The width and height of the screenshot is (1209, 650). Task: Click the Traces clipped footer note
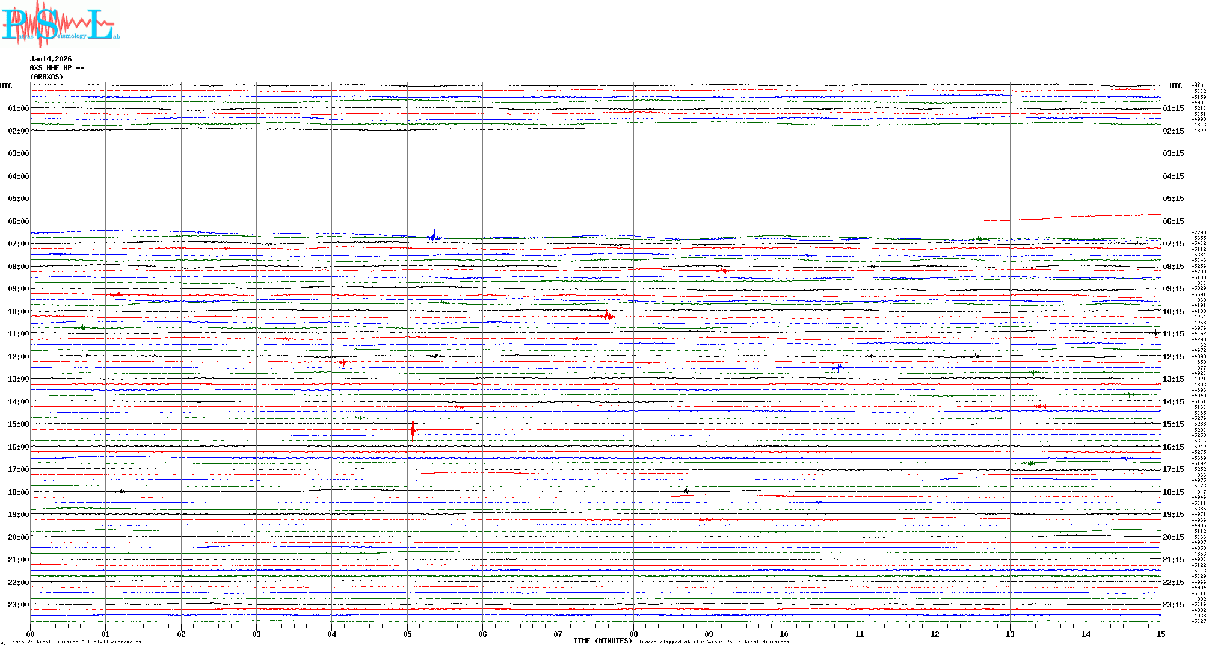713,642
